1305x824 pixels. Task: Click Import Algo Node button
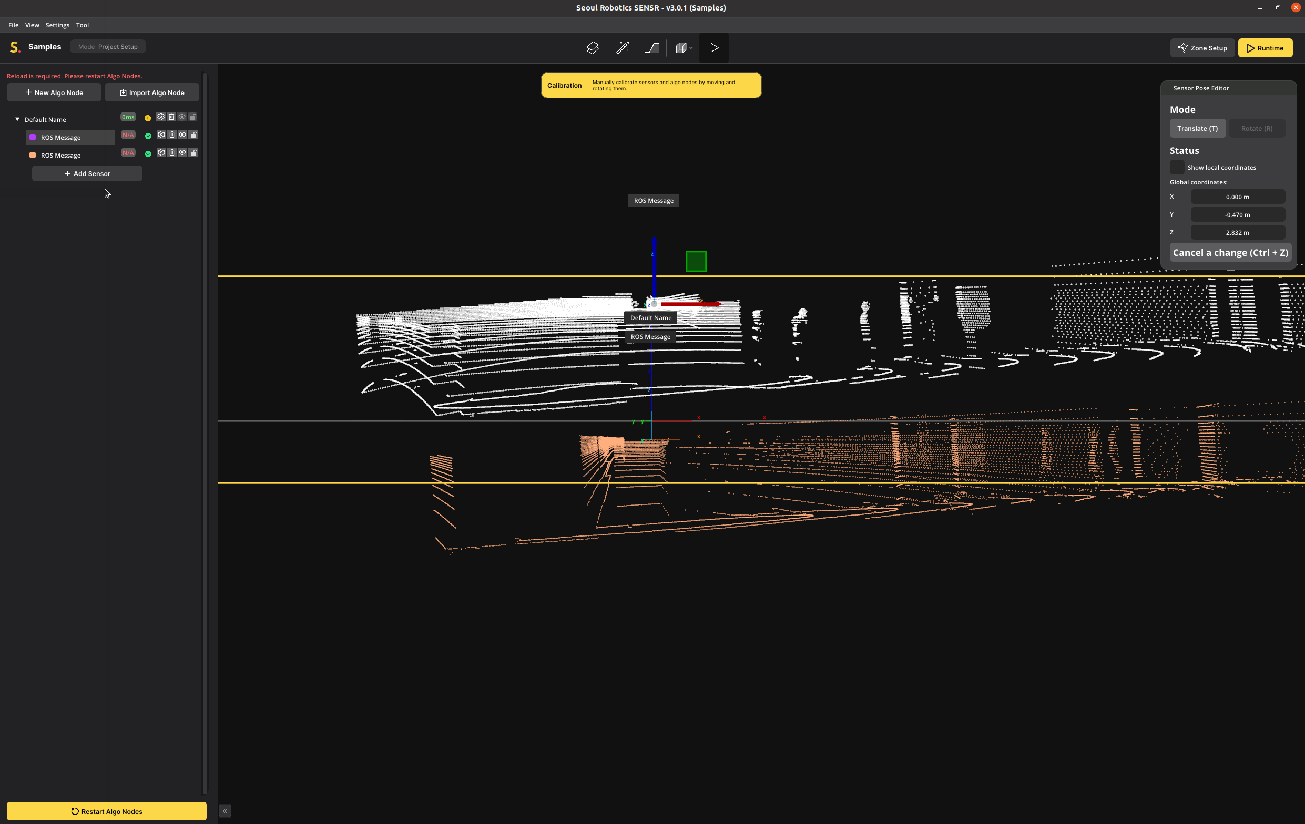(152, 92)
